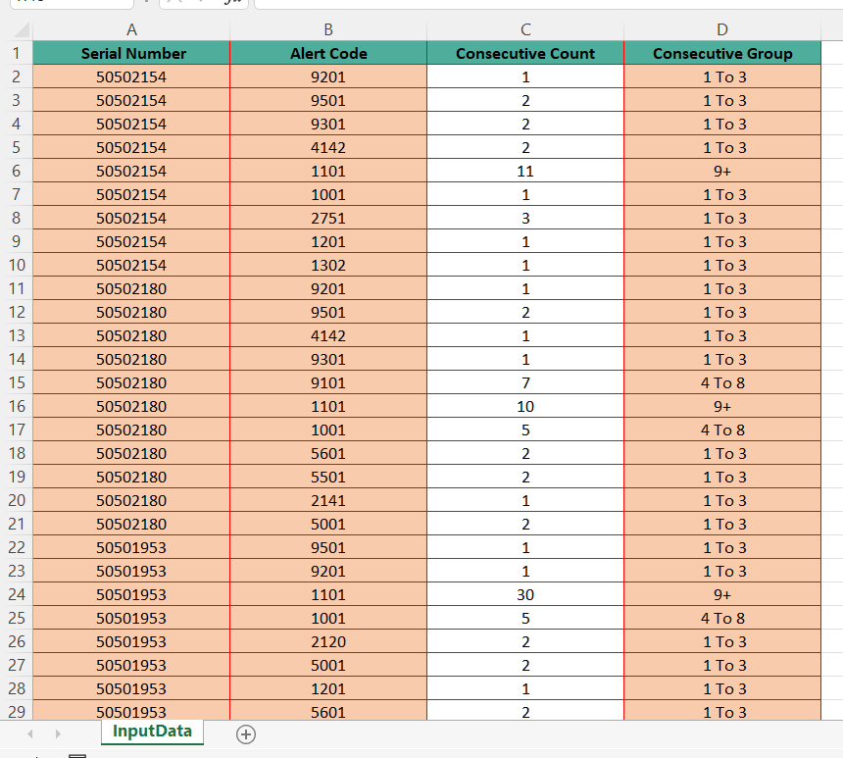Click the 4 To 8 cell in row 17
This screenshot has width=843, height=758.
722,430
